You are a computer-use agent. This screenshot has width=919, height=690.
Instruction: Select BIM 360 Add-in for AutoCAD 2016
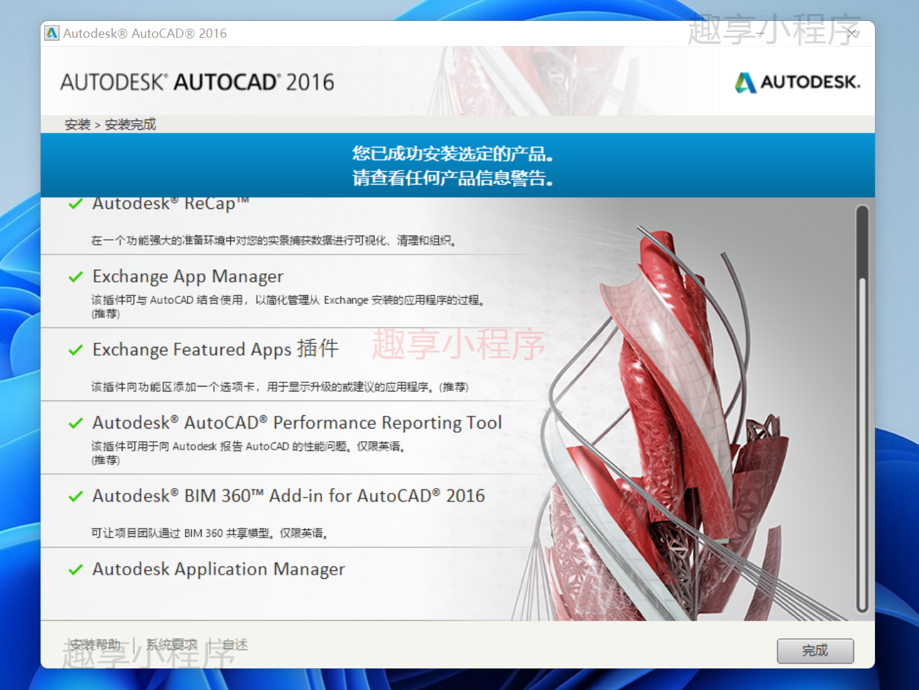tap(288, 496)
